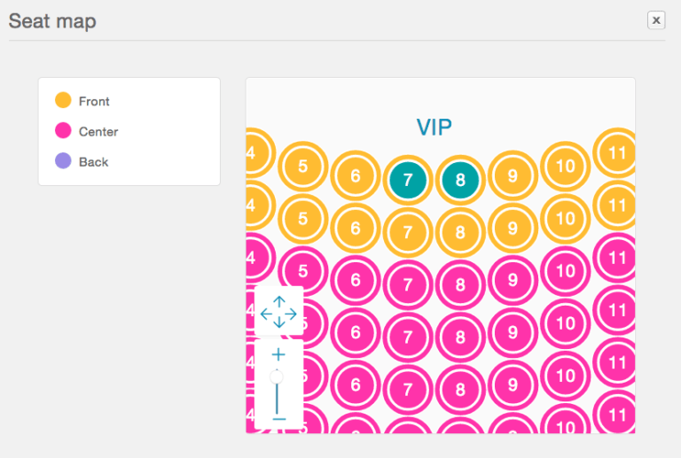Click the Back legend label
The width and height of the screenshot is (681, 458).
click(93, 162)
